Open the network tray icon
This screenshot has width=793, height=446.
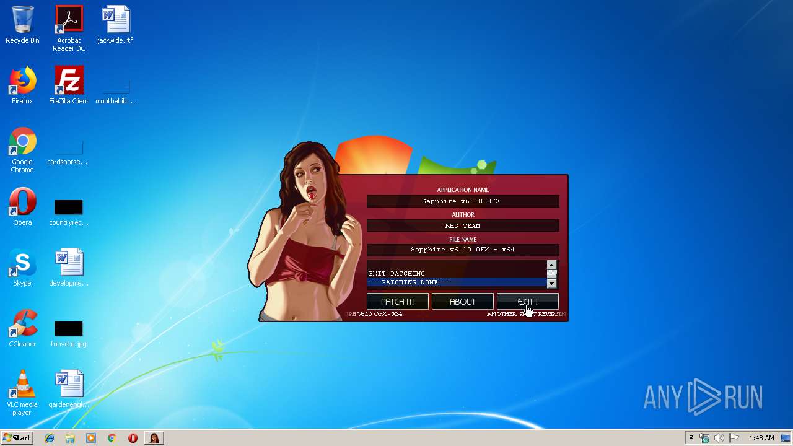(704, 438)
